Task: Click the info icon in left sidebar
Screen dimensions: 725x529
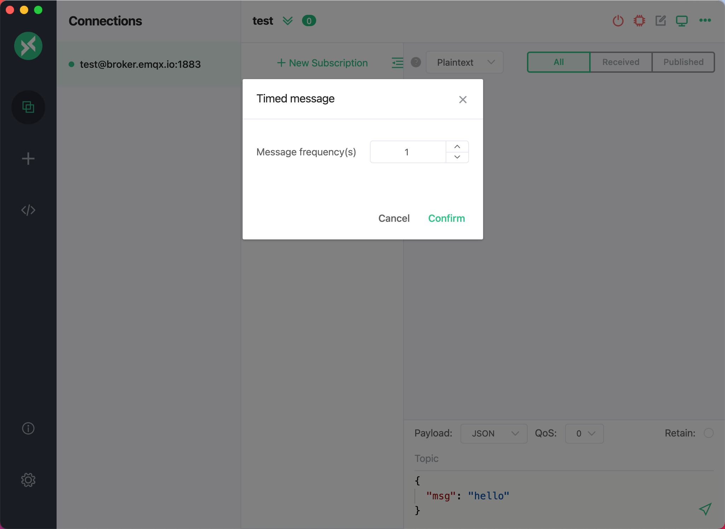Action: [x=28, y=428]
